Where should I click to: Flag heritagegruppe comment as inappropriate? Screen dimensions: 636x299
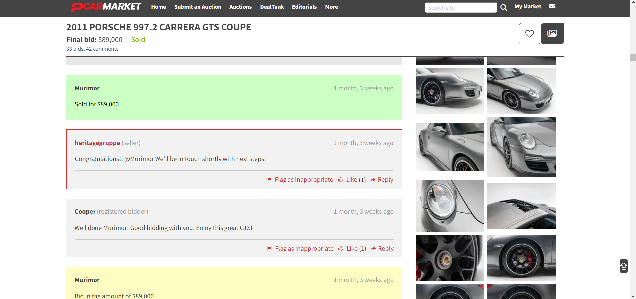(x=304, y=179)
